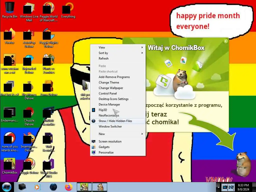The height and width of the screenshot is (192, 256).
Task: Select 'some russian ran a rat' icon
Action: [x=10, y=64]
